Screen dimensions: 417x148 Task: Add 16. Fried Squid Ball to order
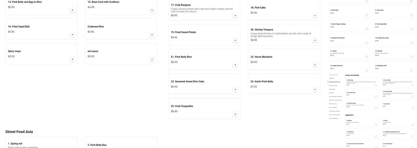tap(72, 34)
